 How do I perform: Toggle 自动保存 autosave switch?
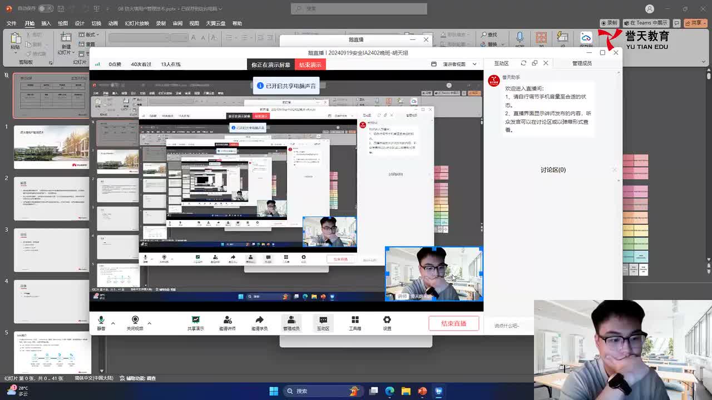pyautogui.click(x=45, y=9)
